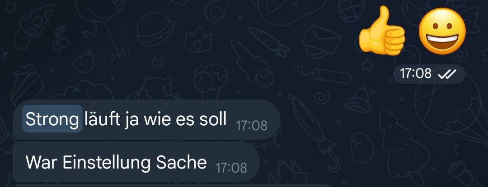Select the message containing läuft ja wie
Viewport: 488px width, 187px height.
tap(146, 120)
